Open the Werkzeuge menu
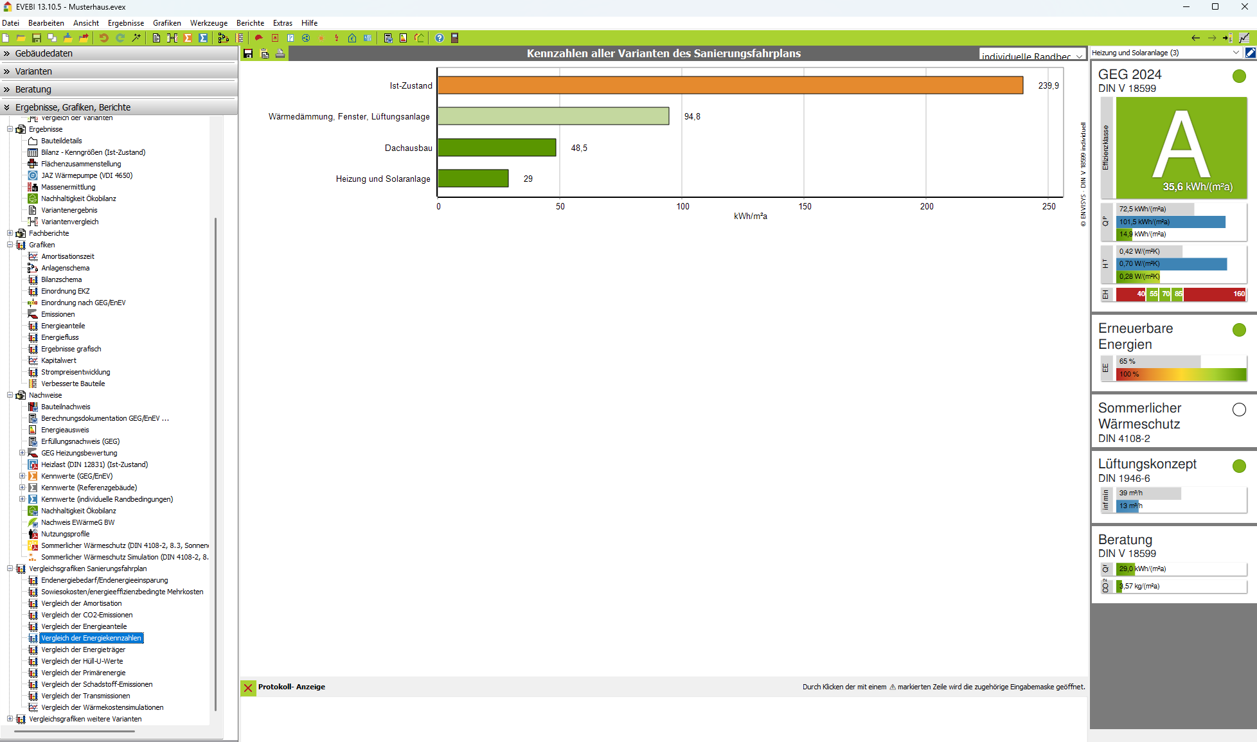 (x=208, y=22)
